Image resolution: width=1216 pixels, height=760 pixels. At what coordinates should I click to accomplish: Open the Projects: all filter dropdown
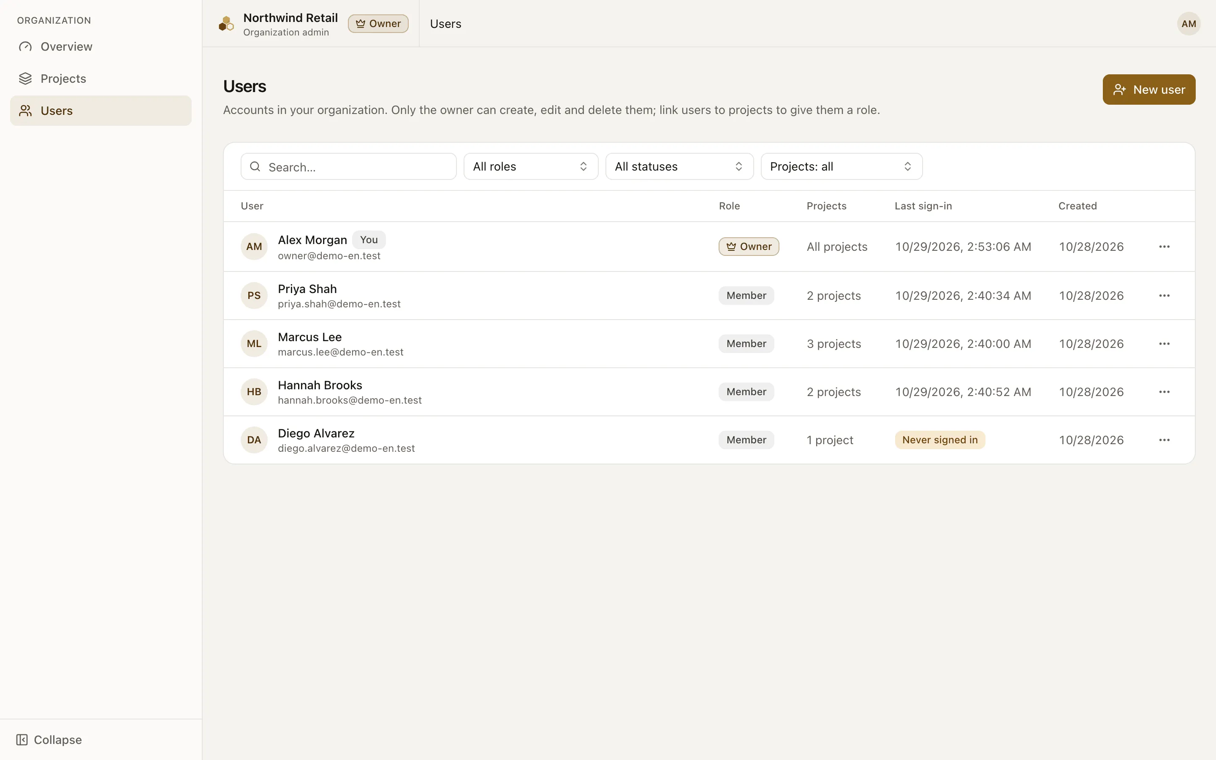pos(841,166)
